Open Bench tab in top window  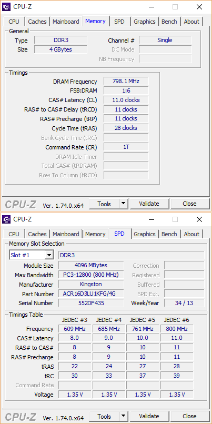169,22
